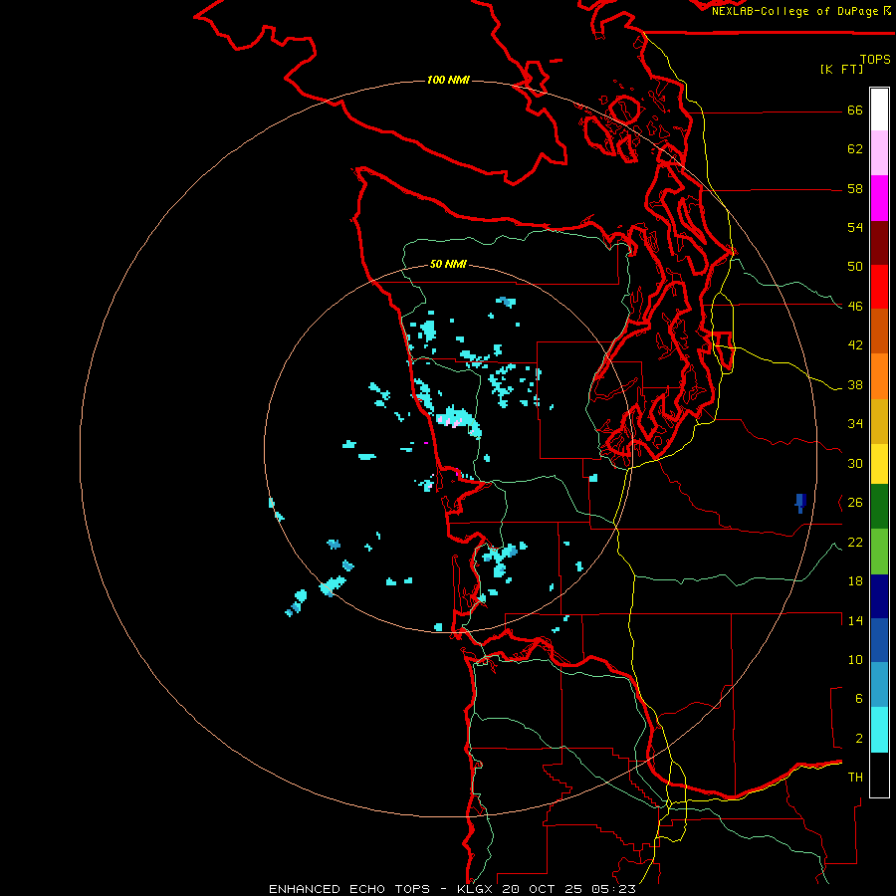Click the "62" legend value

[x=855, y=149]
